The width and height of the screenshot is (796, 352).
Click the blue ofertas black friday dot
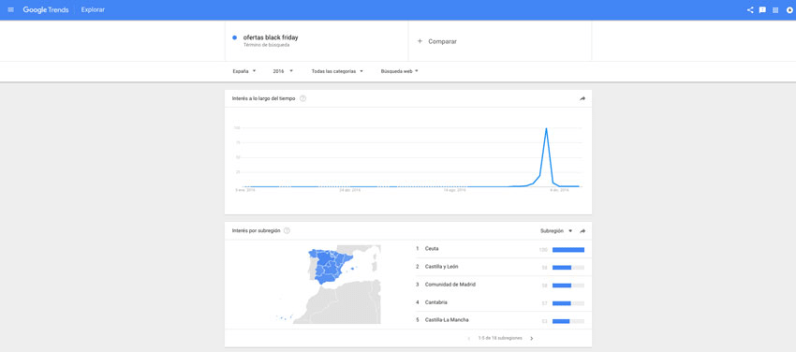coord(234,37)
